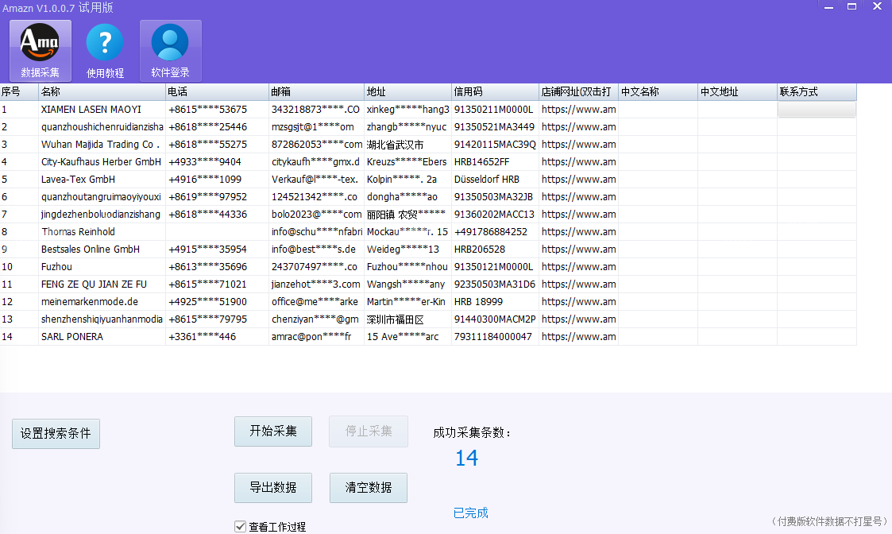Select the Thomas Reinhold name cell

click(102, 232)
